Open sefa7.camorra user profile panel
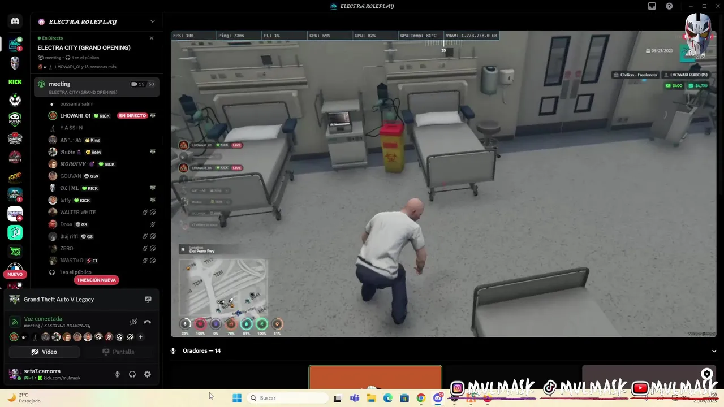The width and height of the screenshot is (724, 407). click(x=44, y=374)
